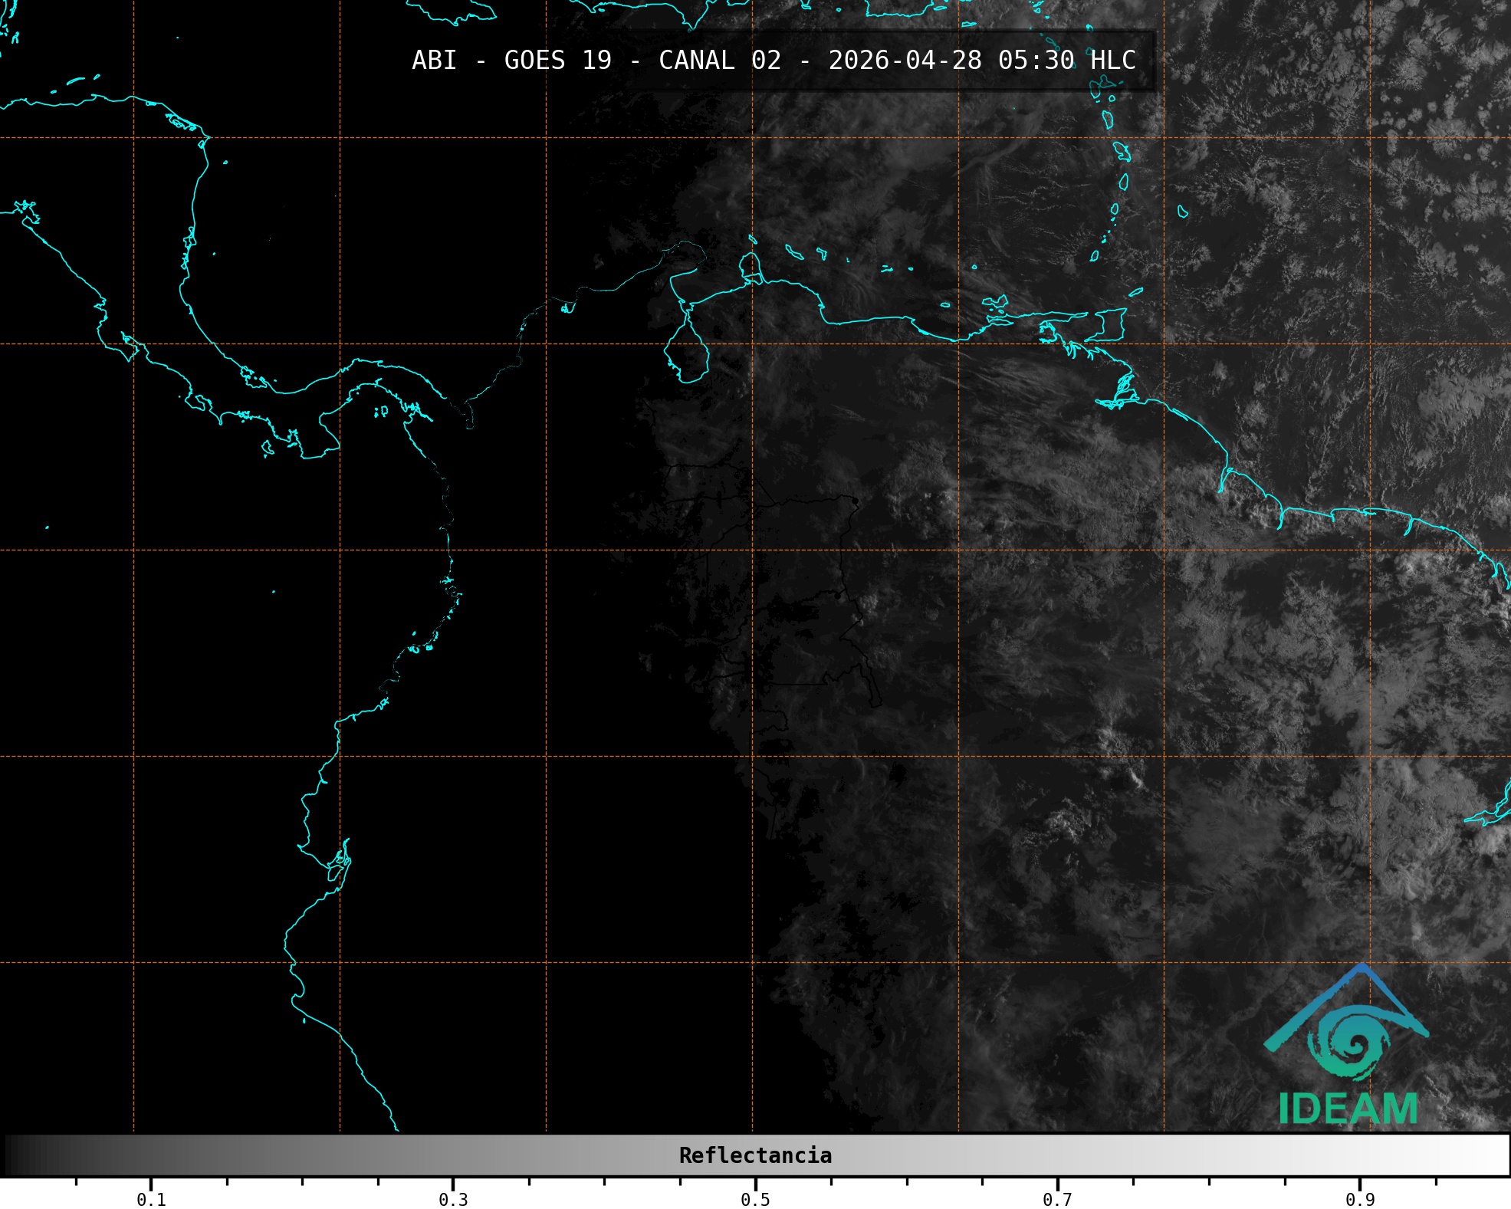
Task: Click the 0.7 tick label on colorbar
Action: [1057, 1199]
